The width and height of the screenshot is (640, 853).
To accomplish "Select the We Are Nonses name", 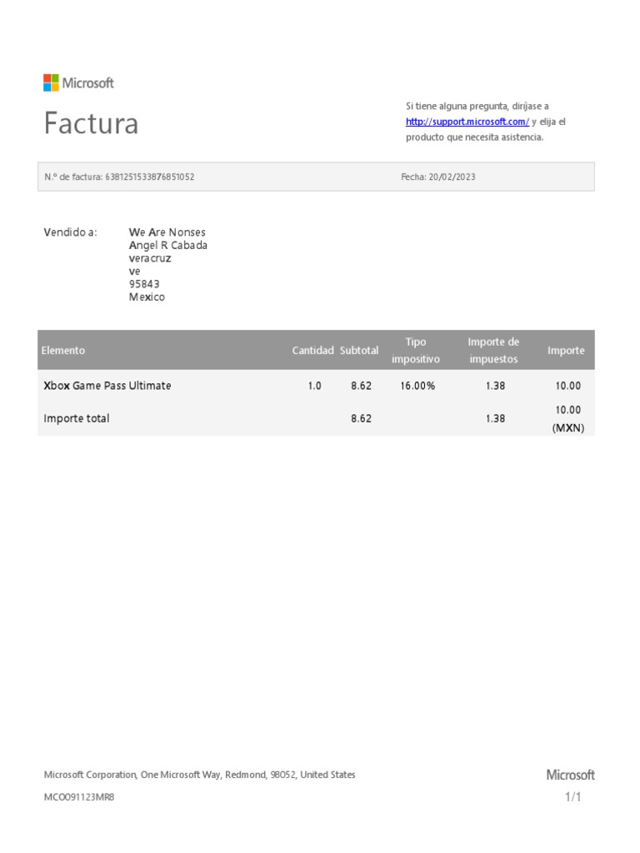I will 167,232.
